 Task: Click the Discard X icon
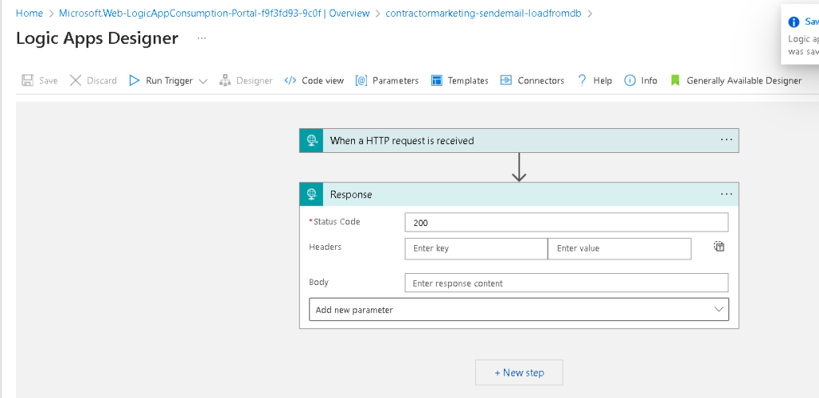point(76,80)
